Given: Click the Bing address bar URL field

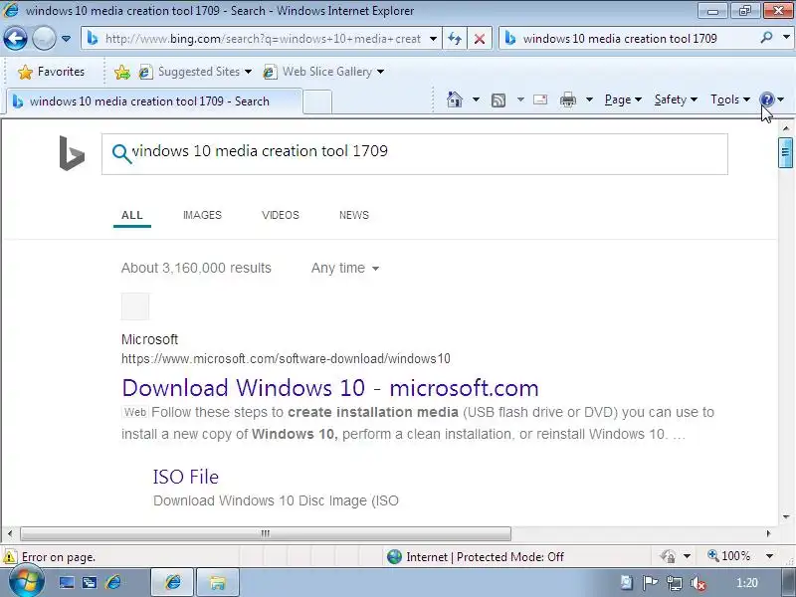Looking at the screenshot, I should 262,39.
